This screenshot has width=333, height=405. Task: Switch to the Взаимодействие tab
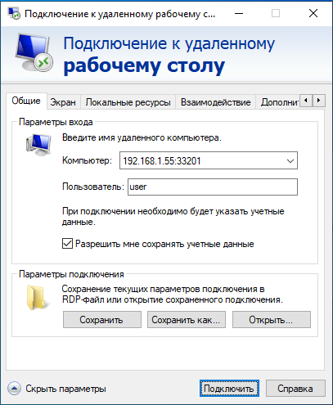[215, 102]
